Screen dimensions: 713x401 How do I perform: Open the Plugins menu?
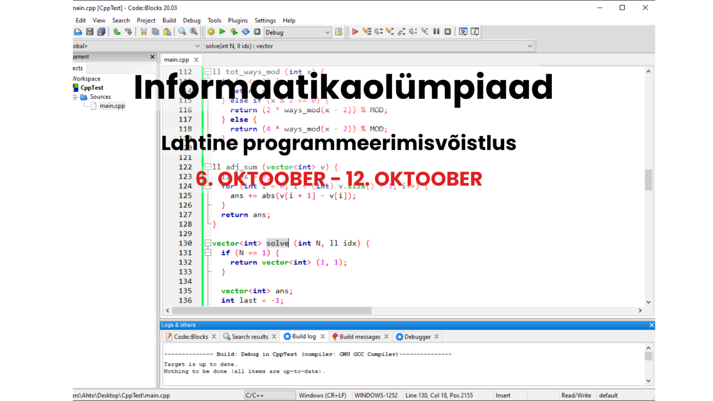pos(238,20)
